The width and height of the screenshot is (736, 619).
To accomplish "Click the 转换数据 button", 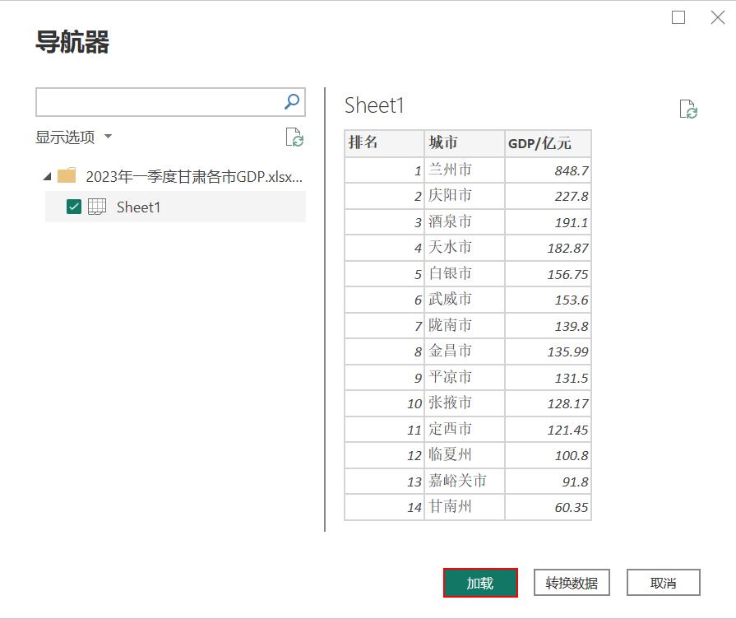I will click(572, 583).
